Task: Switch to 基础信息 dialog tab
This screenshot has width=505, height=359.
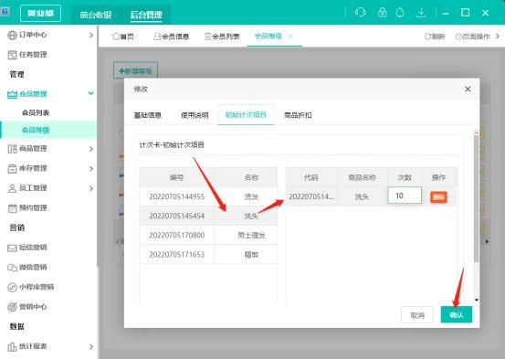Action: click(x=148, y=115)
